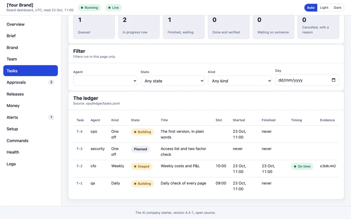The width and height of the screenshot is (351, 219).
Task: Switch theme to Light
Action: pos(324,8)
